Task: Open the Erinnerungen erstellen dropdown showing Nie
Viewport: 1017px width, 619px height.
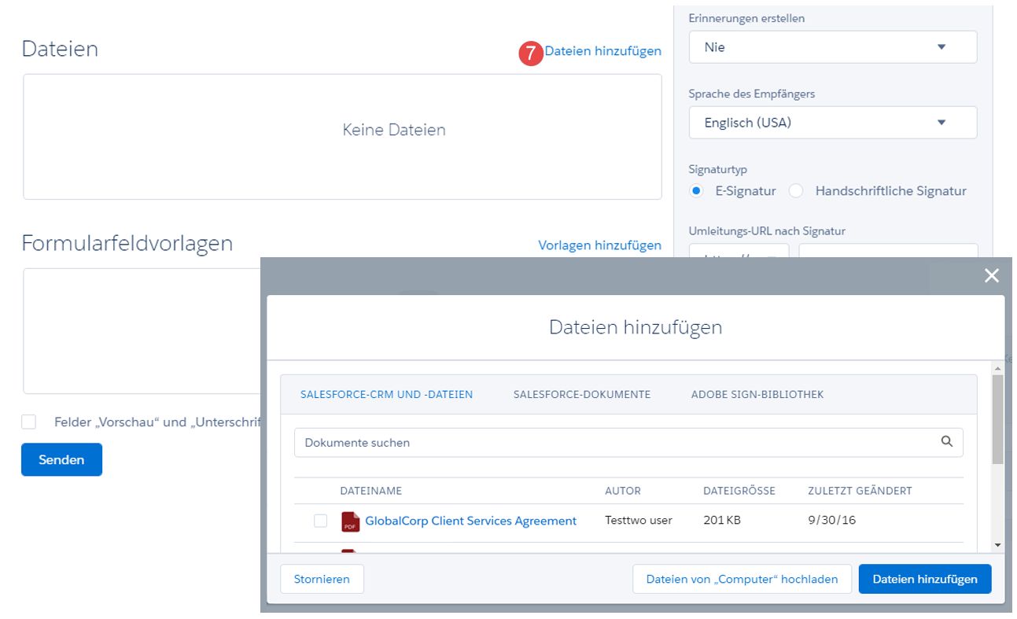Action: click(x=833, y=47)
